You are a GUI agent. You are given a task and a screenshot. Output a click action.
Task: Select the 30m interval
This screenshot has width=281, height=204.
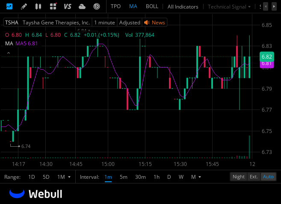(140, 177)
